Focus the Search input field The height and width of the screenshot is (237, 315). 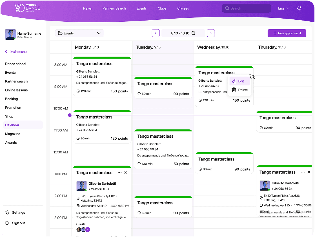pyautogui.click(x=247, y=8)
